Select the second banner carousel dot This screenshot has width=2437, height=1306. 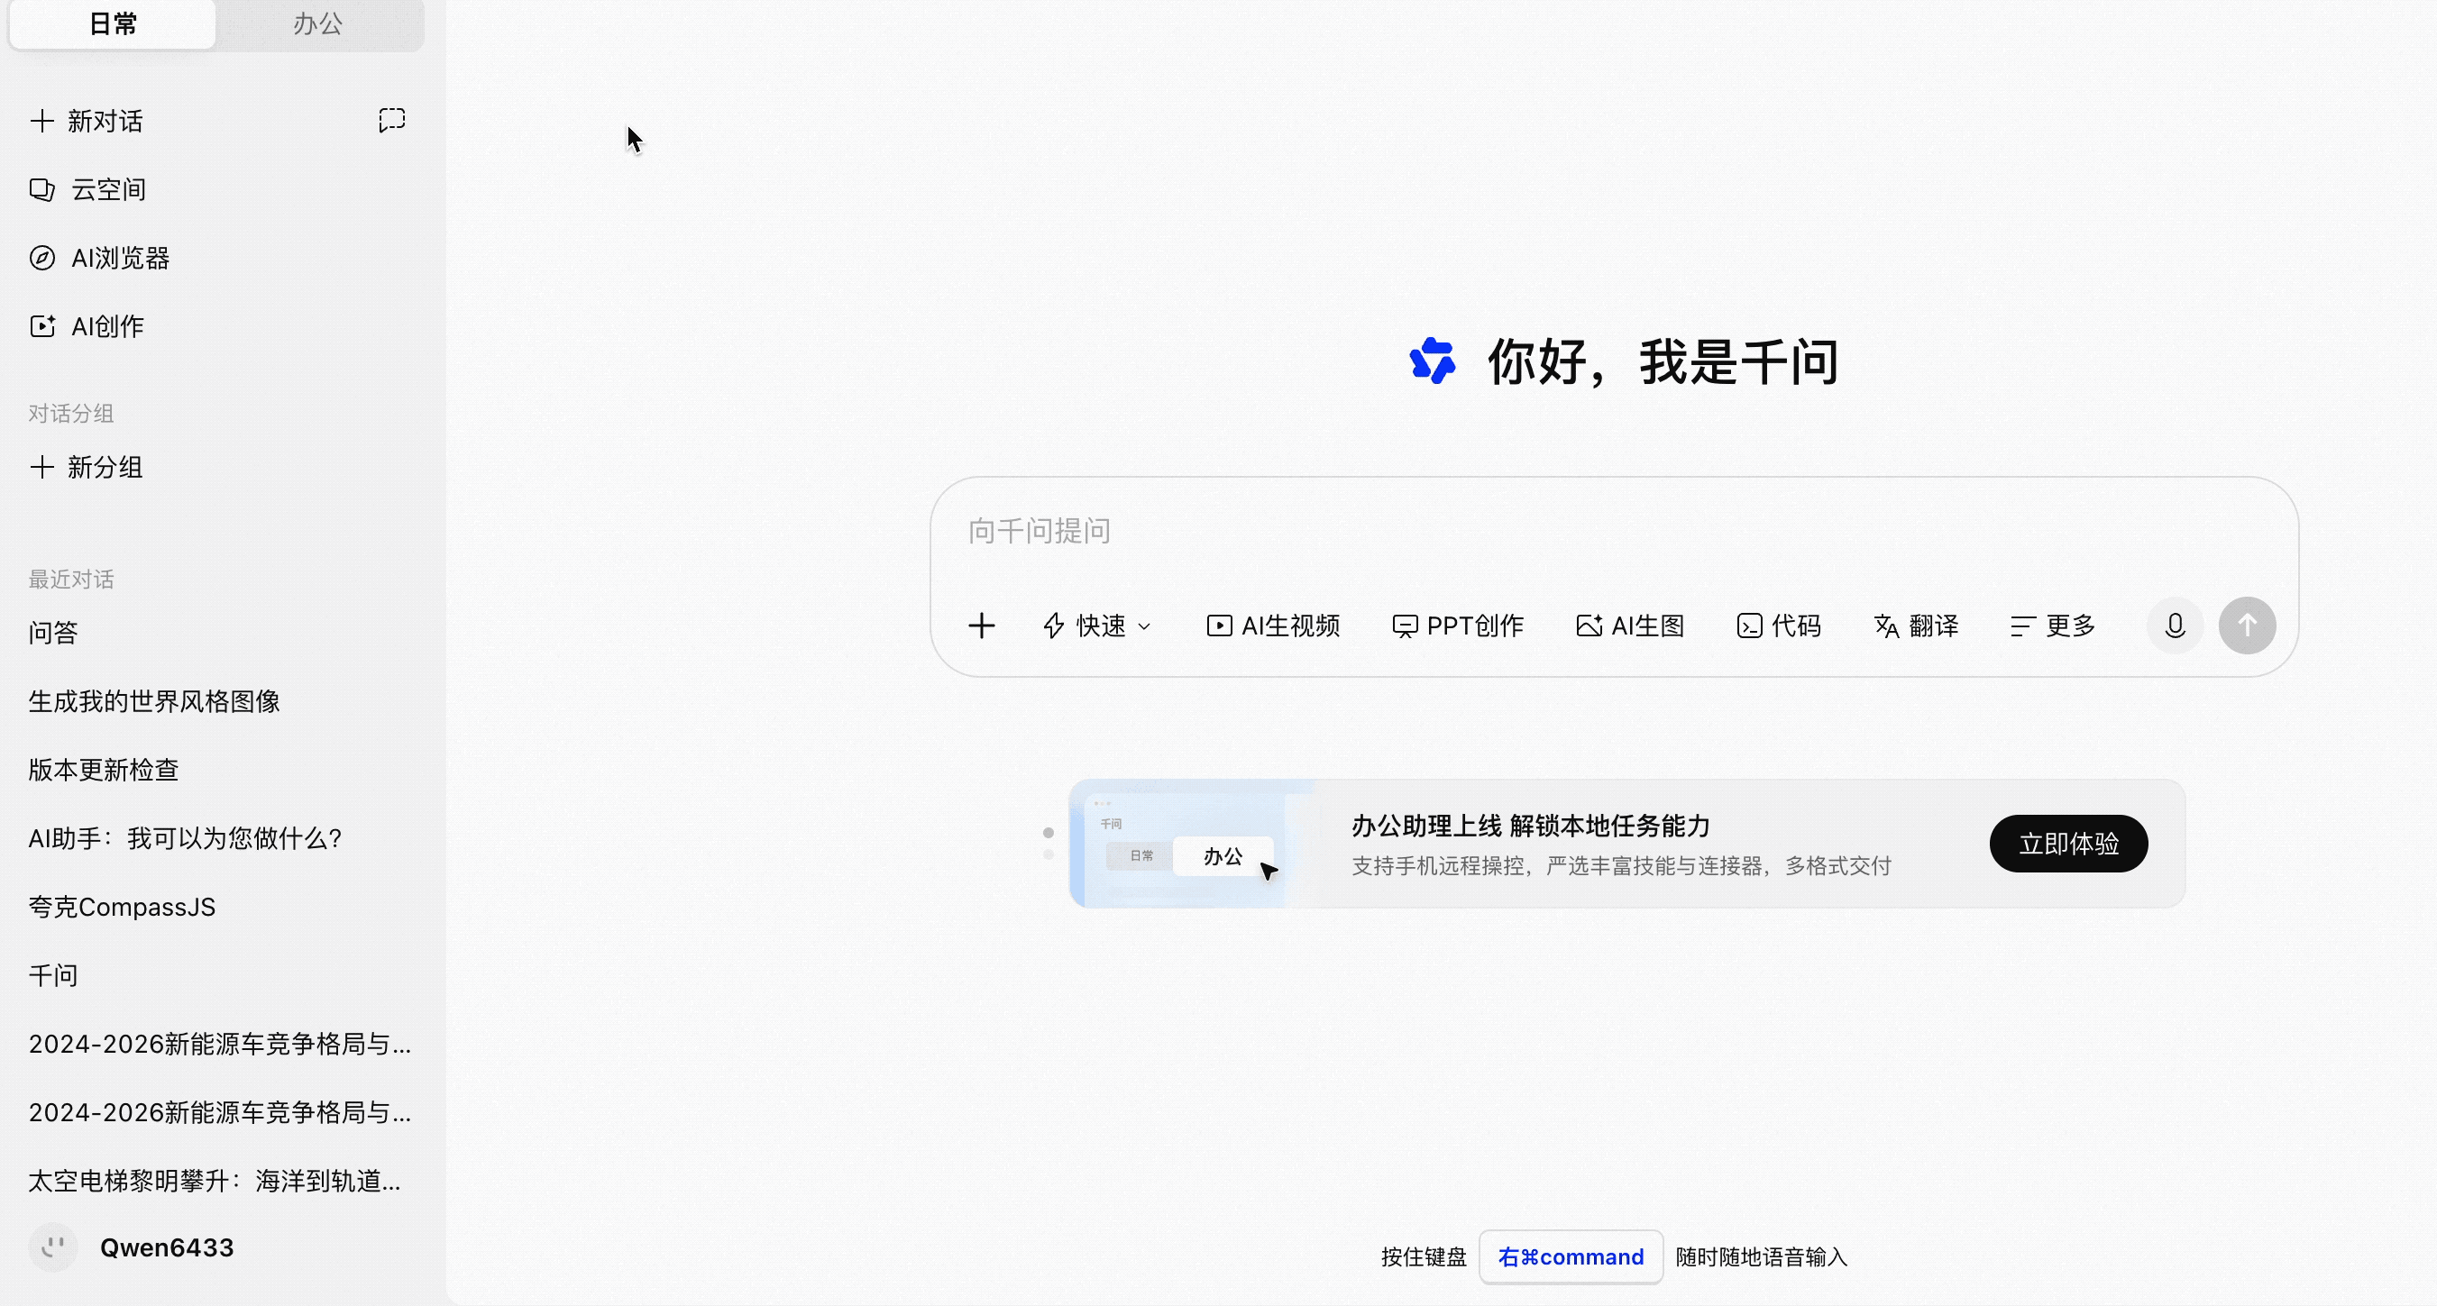point(1049,855)
